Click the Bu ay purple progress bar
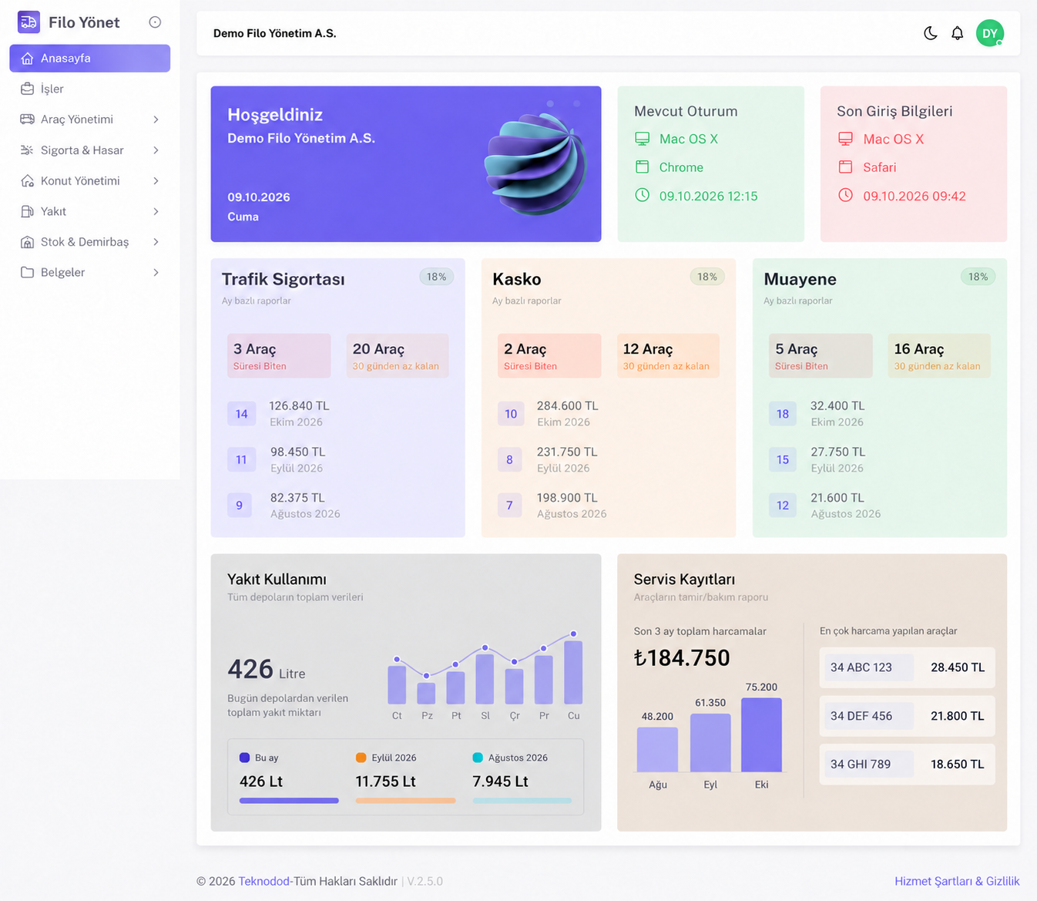Viewport: 1037px width, 901px height. (x=289, y=801)
